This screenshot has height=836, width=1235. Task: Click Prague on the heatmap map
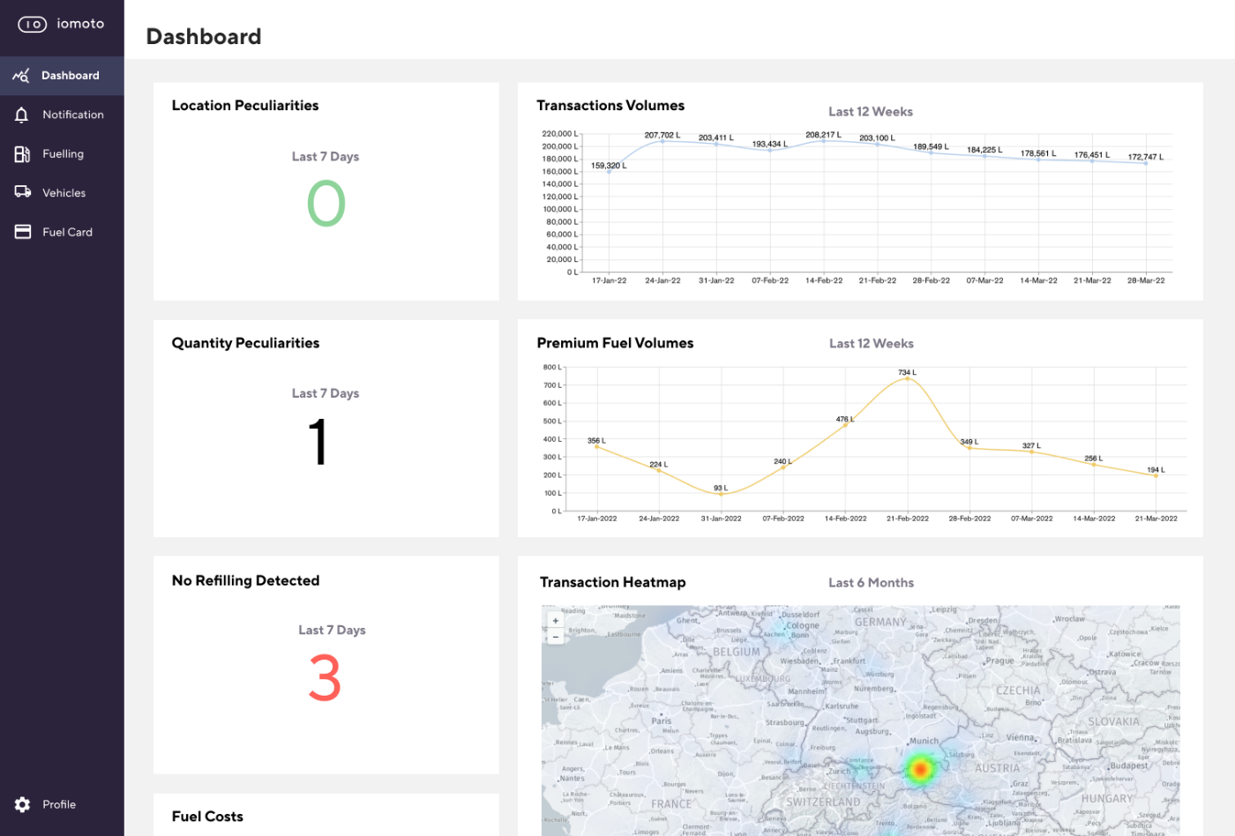pos(999,661)
